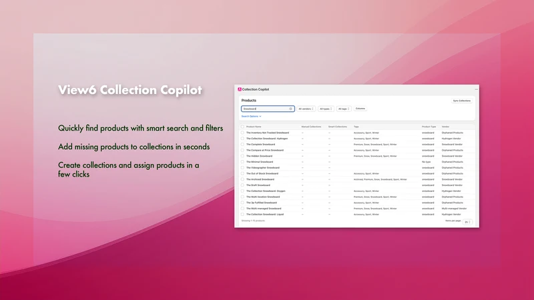Click the Vendor column header
The height and width of the screenshot is (300, 534).
click(x=445, y=127)
